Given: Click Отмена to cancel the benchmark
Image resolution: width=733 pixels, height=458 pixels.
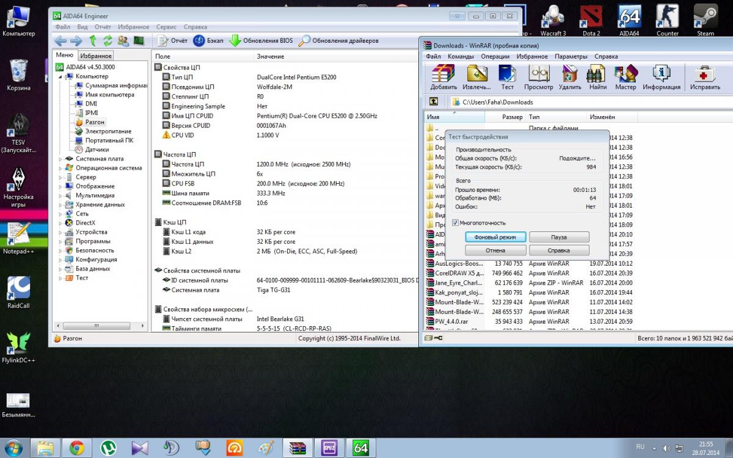Looking at the screenshot, I should pos(495,250).
